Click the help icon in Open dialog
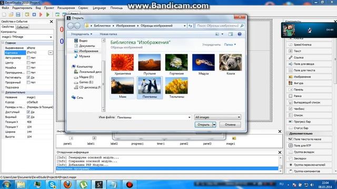The width and height of the screenshot is (337, 189). [240, 34]
